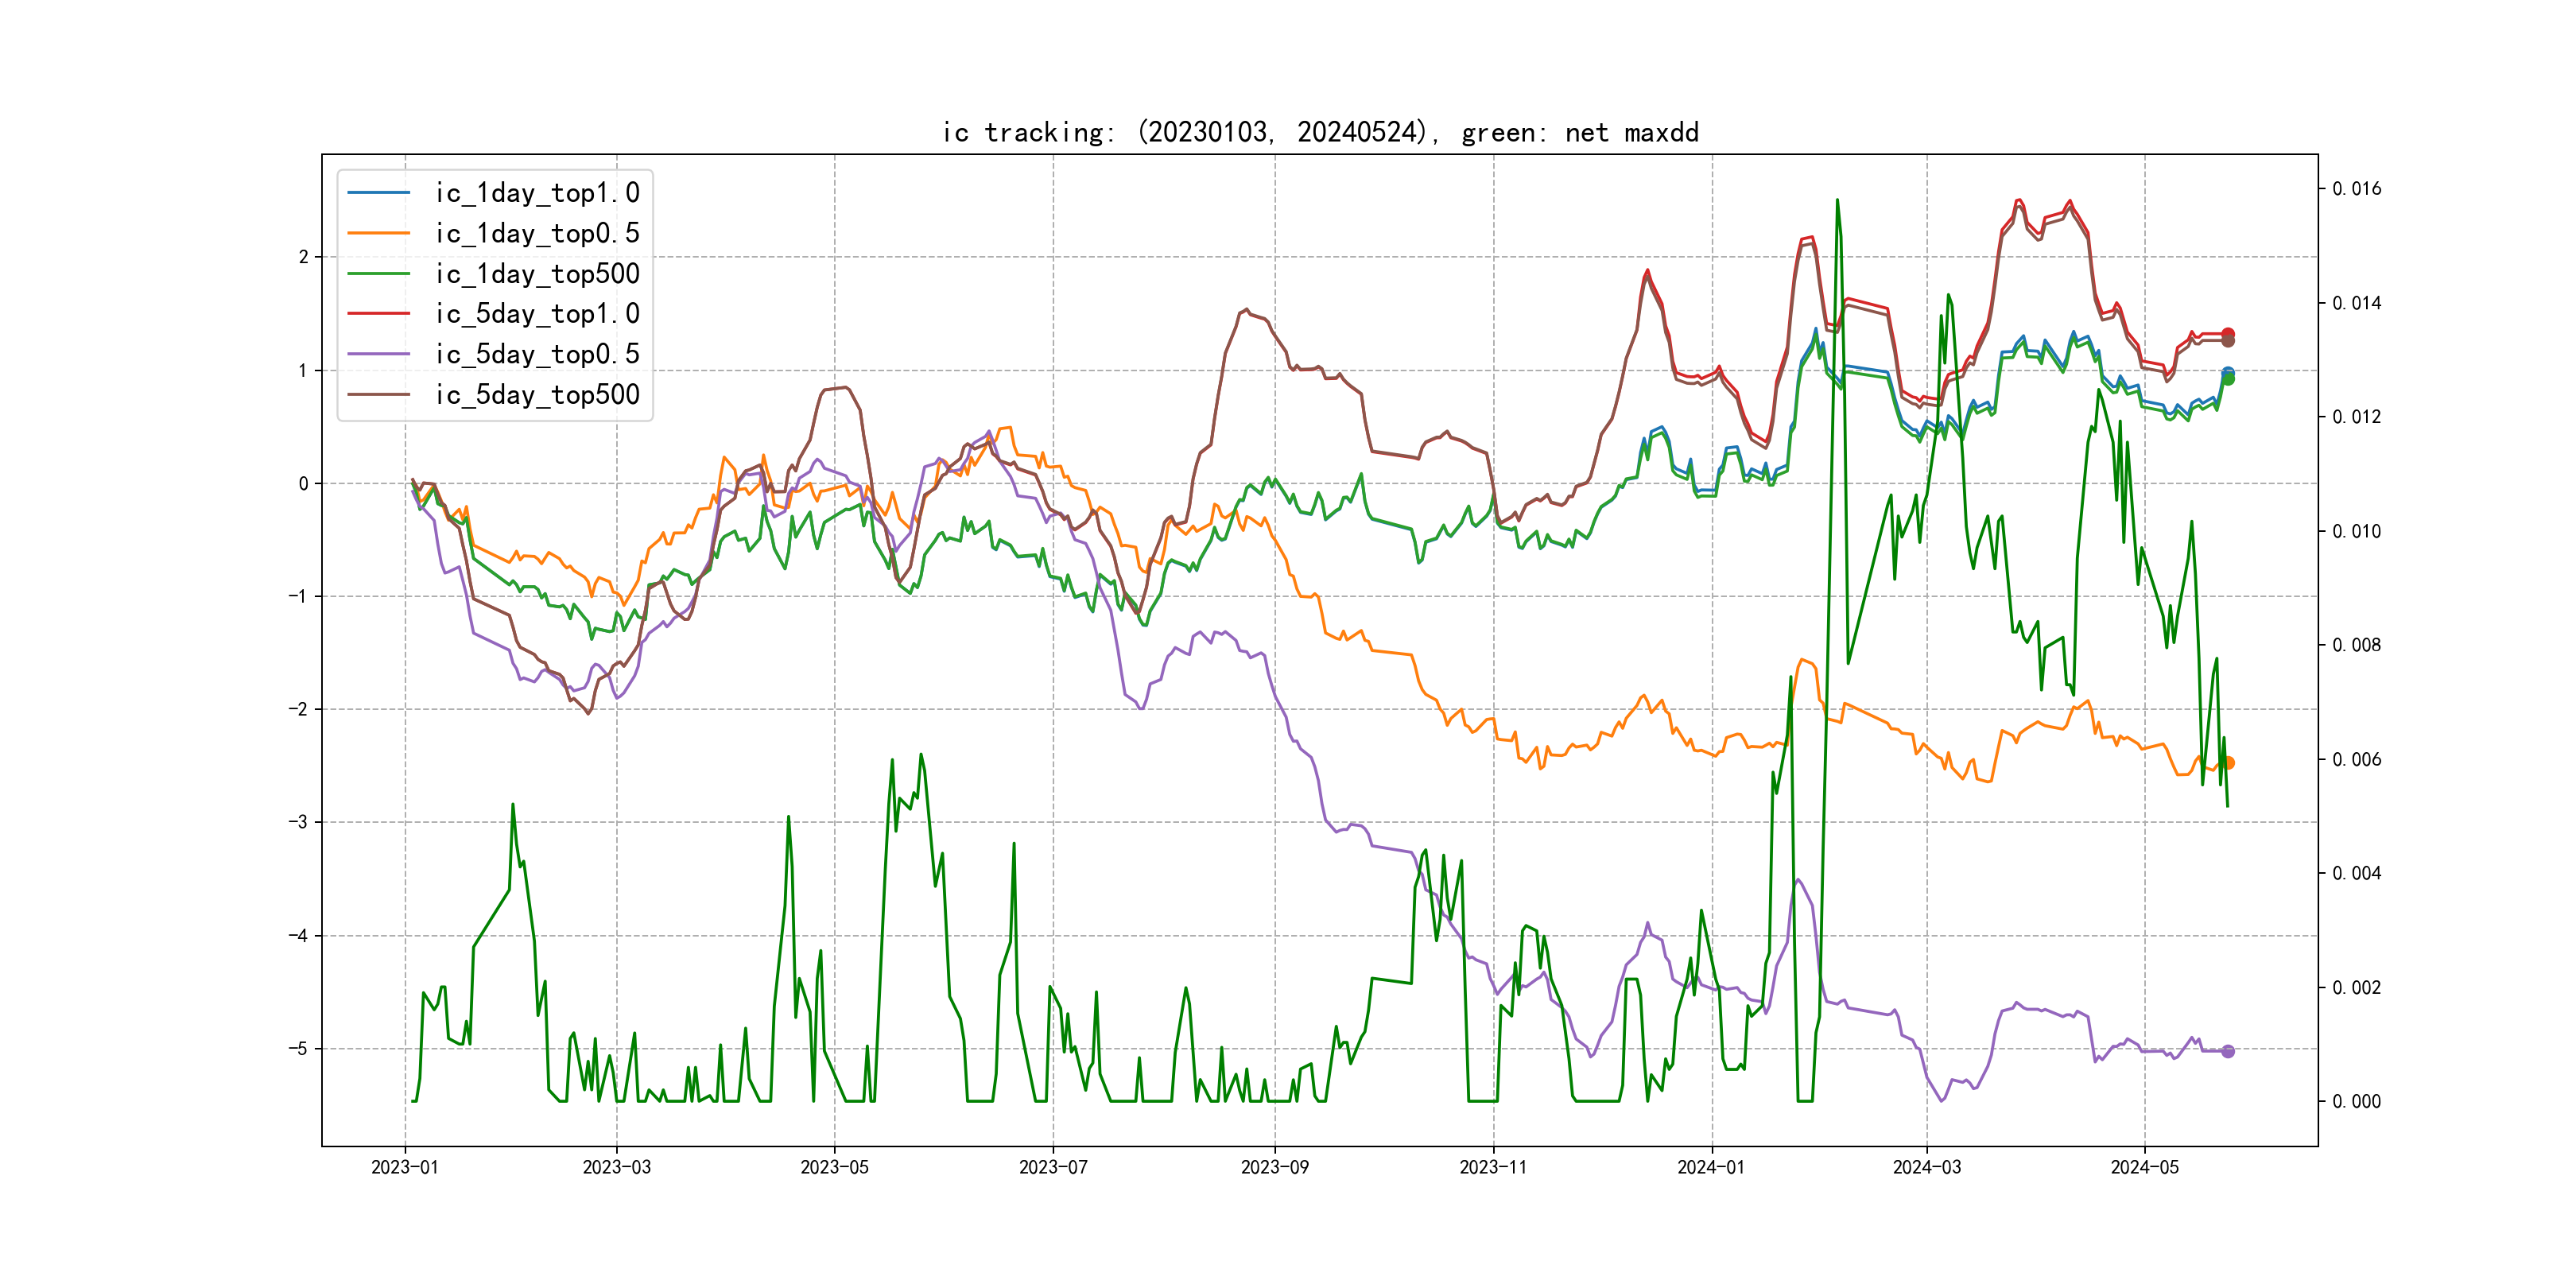2576x1288 pixels.
Task: Click the blue line swatch in legend
Action: coord(379,193)
